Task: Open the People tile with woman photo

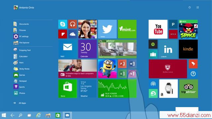Action: click(x=87, y=29)
